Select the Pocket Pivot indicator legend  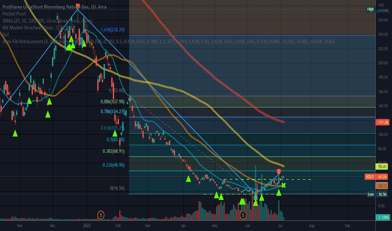[x=14, y=14]
